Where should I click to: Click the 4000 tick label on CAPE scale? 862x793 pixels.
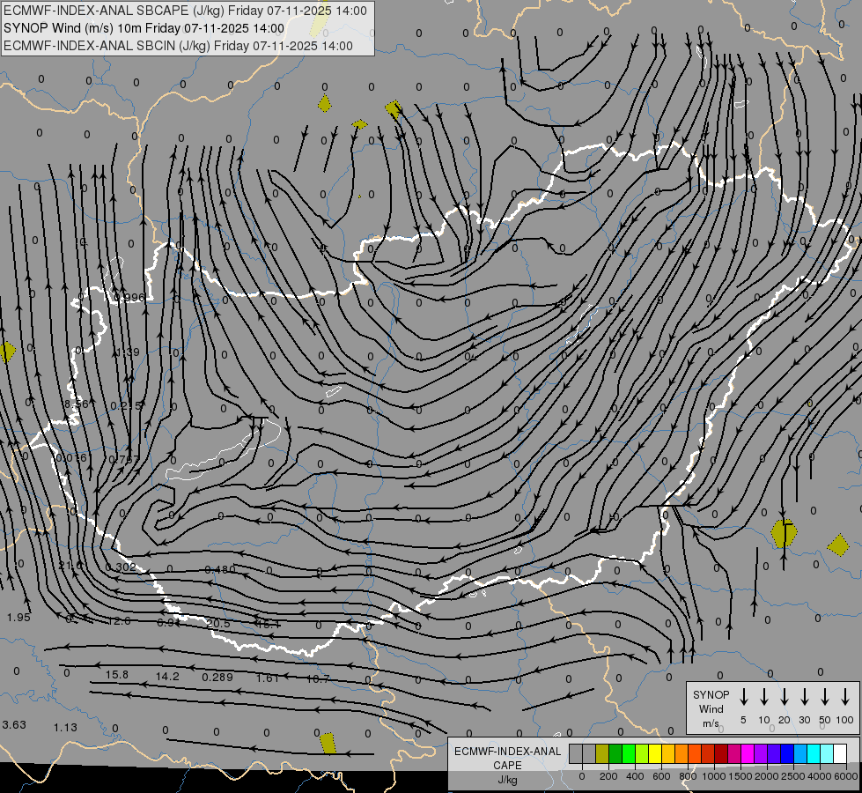819,776
